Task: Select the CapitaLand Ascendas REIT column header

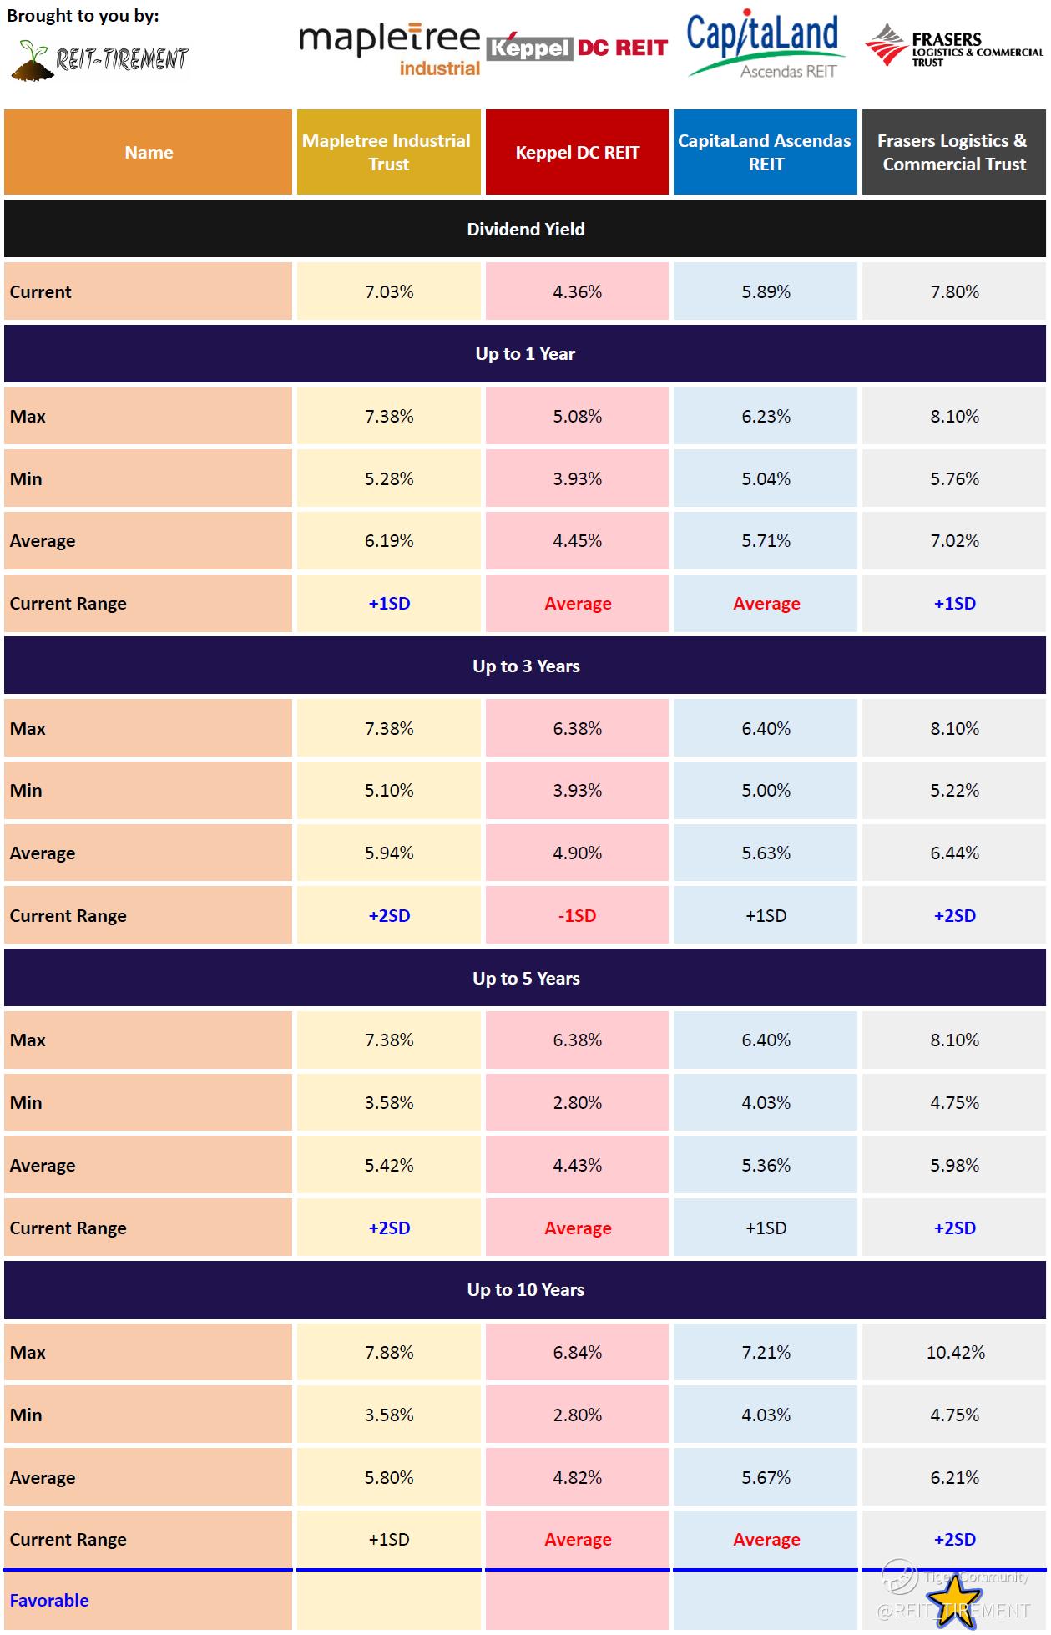Action: tap(766, 152)
